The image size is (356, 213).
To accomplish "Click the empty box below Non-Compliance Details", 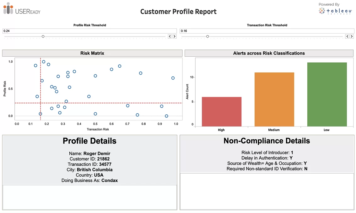I will (267, 191).
